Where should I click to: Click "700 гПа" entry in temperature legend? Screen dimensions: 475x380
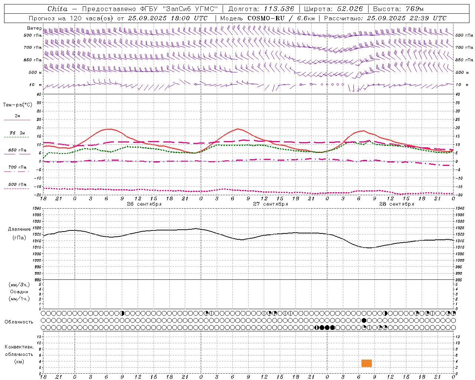[17, 167]
